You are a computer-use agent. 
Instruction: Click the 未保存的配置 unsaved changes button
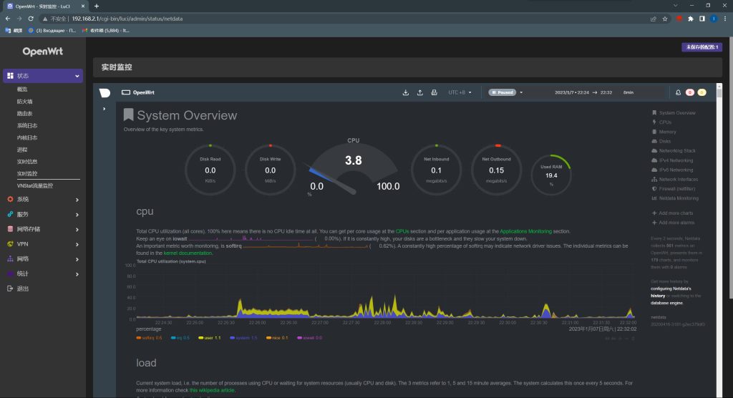[x=701, y=47]
